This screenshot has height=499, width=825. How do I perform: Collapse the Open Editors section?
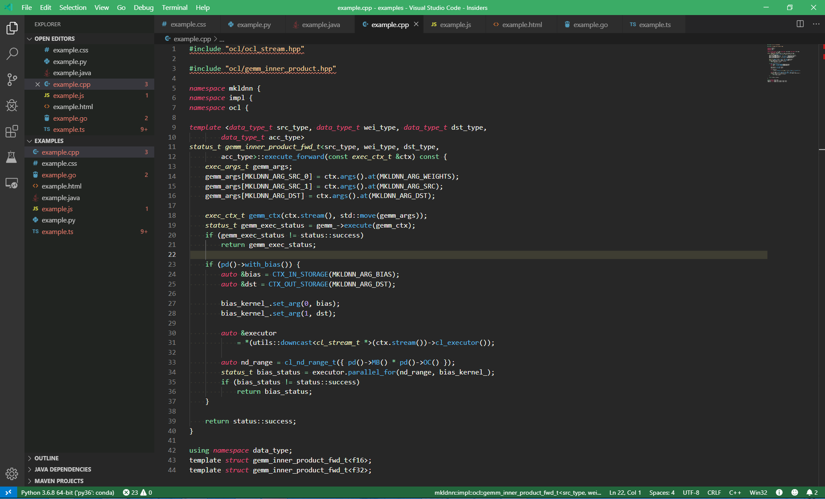tap(54, 39)
